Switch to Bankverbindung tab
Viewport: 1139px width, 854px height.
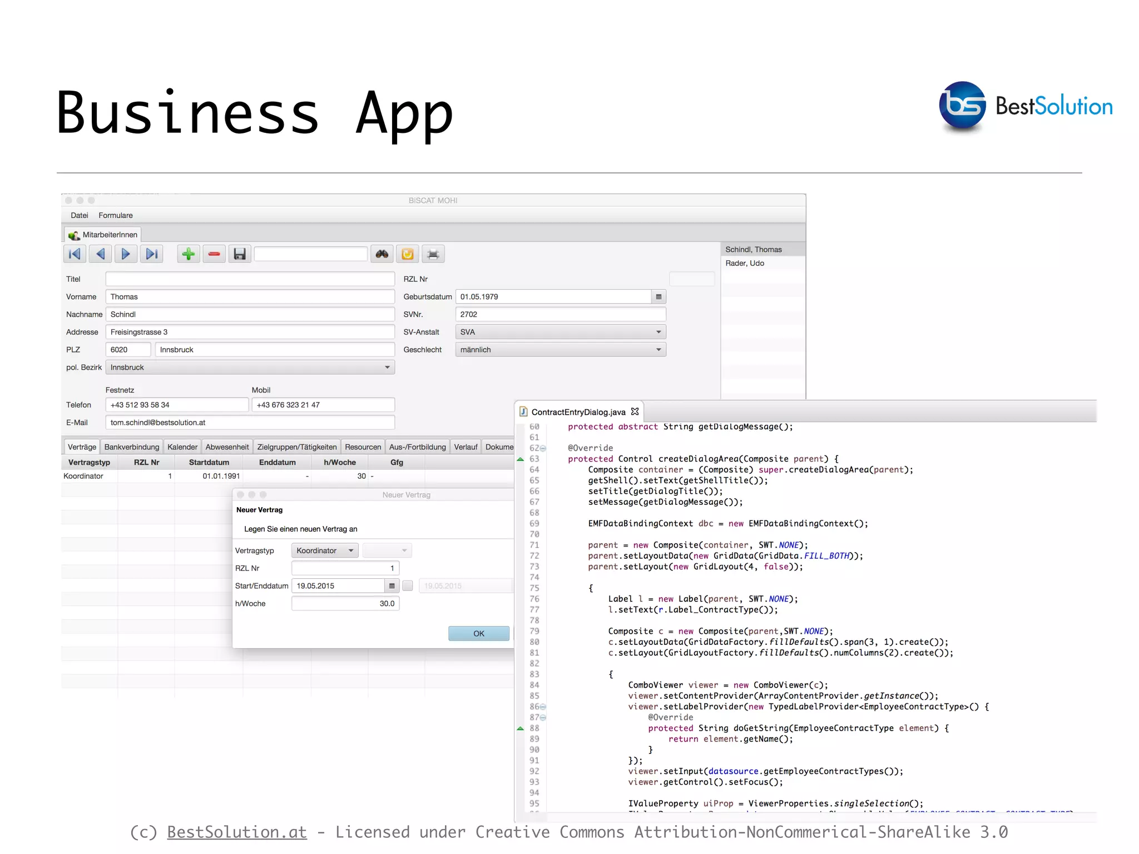point(132,447)
